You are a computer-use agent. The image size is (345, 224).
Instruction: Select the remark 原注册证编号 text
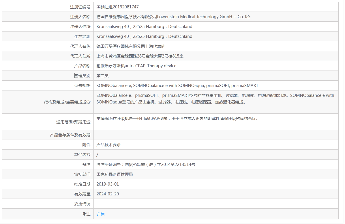click(x=146, y=164)
